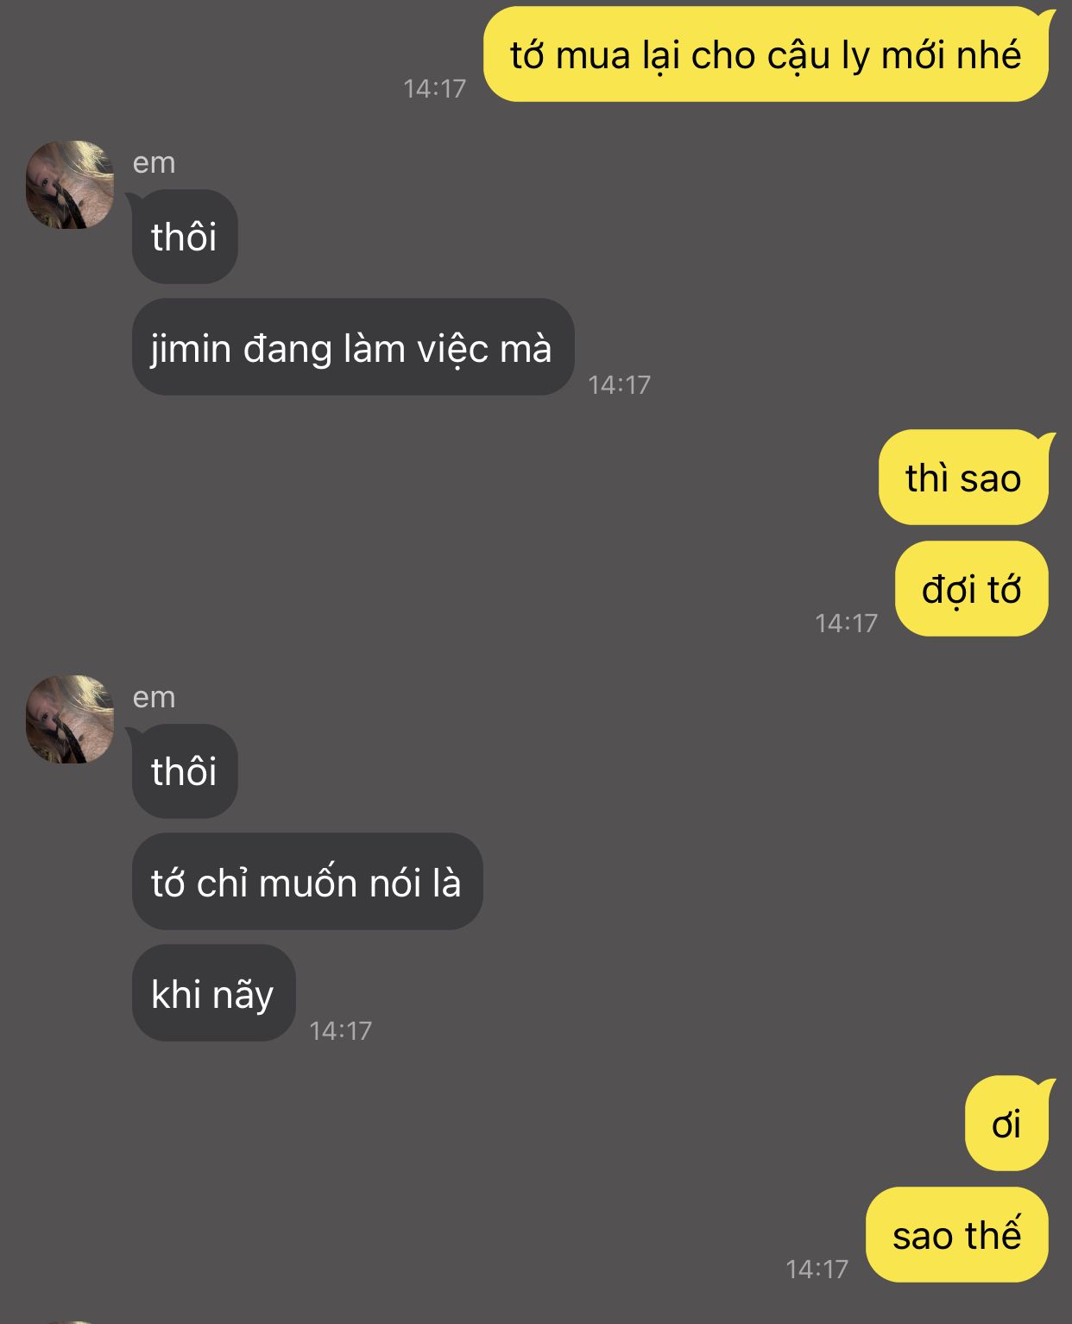Tap the second profile avatar of em
This screenshot has width=1072, height=1324.
tap(70, 719)
